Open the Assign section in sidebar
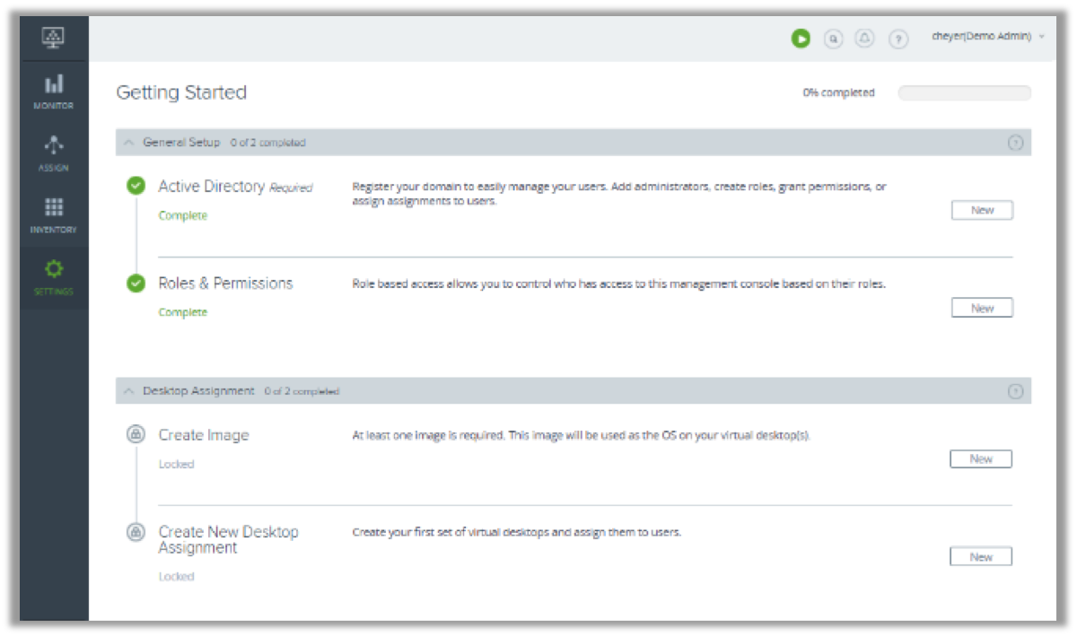This screenshot has width=1077, height=637. [54, 153]
